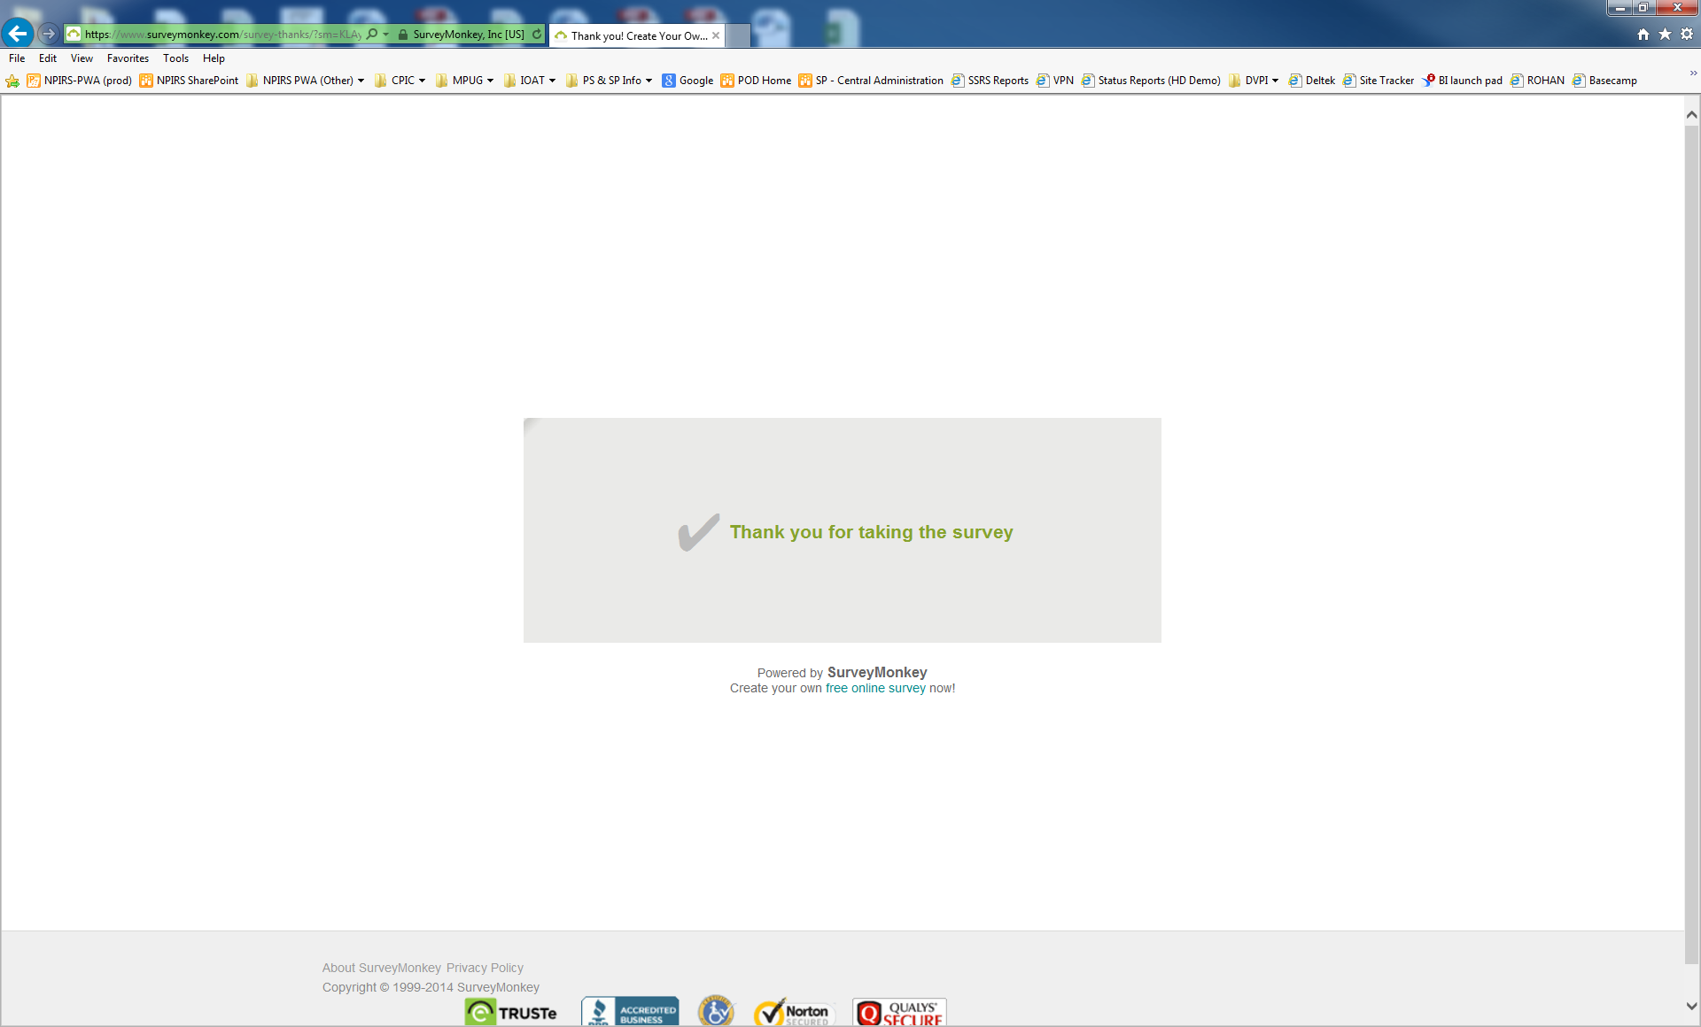Open the Home icon in browser toolbar
Viewport: 1701px width, 1027px height.
[x=1643, y=35]
